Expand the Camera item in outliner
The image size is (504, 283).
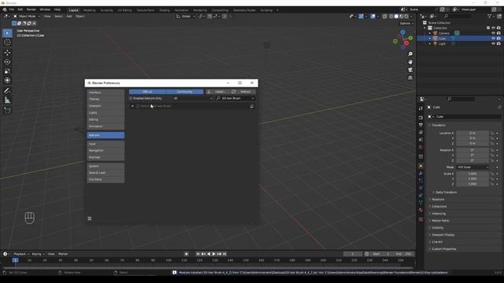click(430, 33)
